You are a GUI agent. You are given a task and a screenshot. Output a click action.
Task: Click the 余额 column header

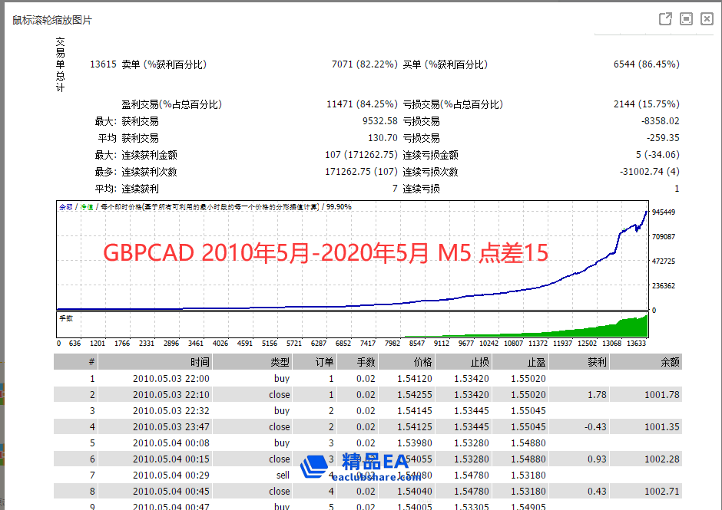tap(669, 362)
